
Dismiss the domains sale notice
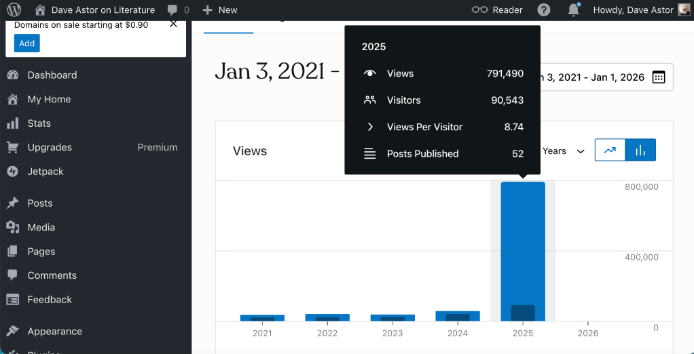(173, 24)
